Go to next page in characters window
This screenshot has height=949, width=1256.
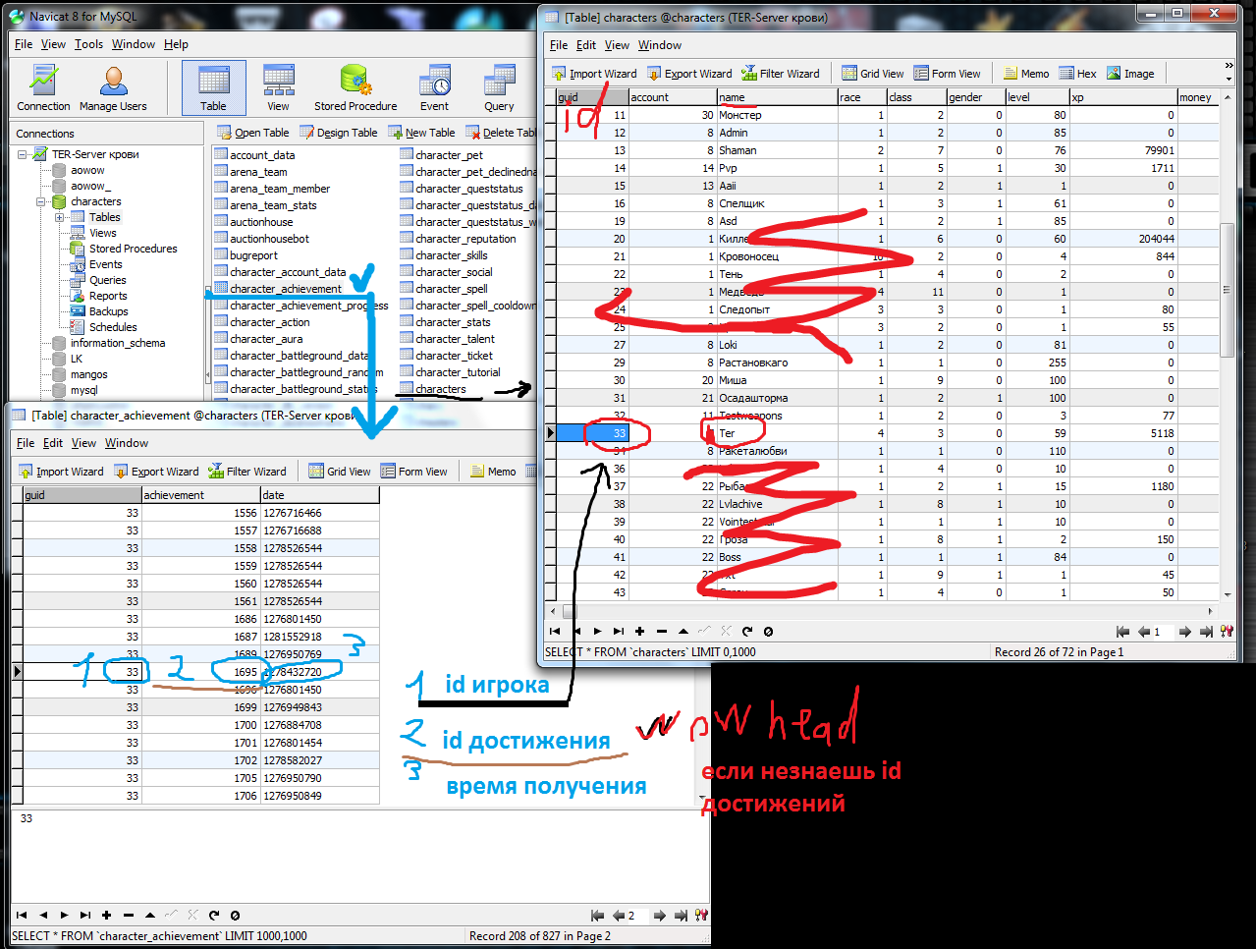pos(1184,632)
